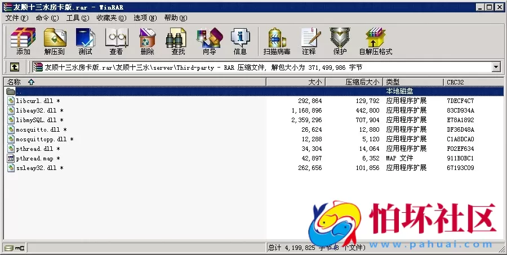This screenshot has width=507, height=255.
Task: Go up one folder level arrow
Action: (15, 67)
